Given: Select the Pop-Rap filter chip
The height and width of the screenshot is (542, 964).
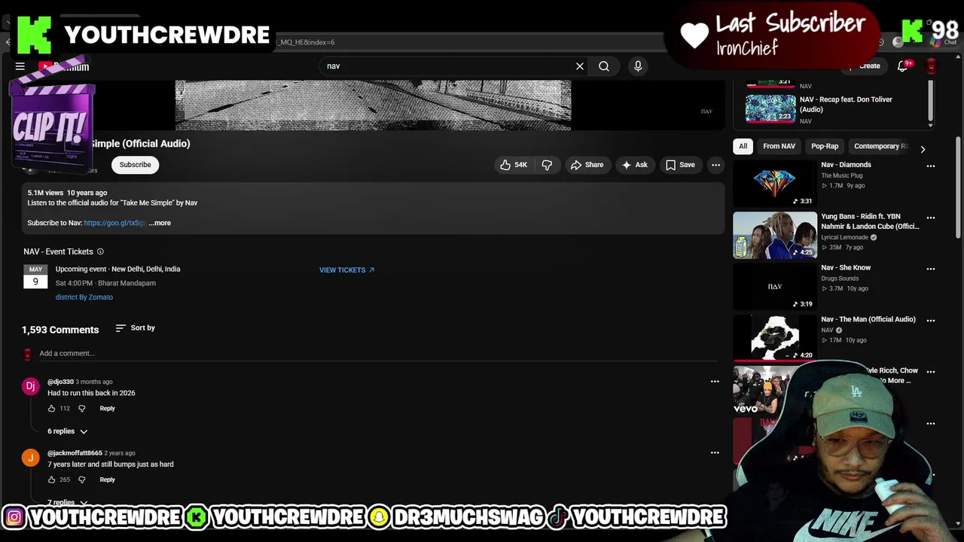Looking at the screenshot, I should pyautogui.click(x=825, y=146).
